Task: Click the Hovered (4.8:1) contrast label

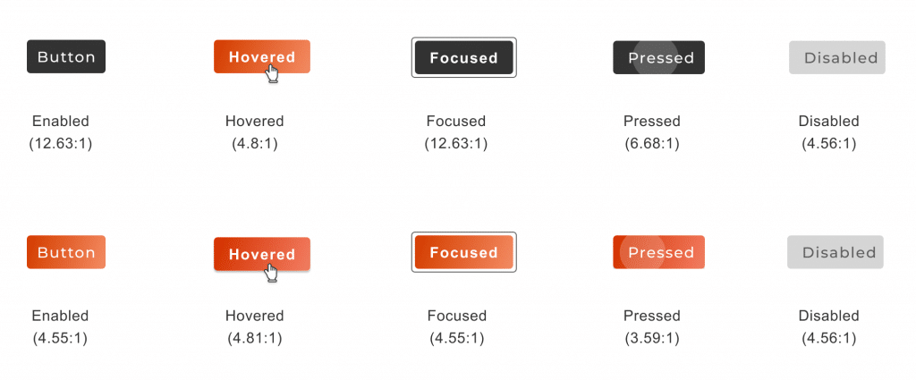Action: tap(255, 132)
